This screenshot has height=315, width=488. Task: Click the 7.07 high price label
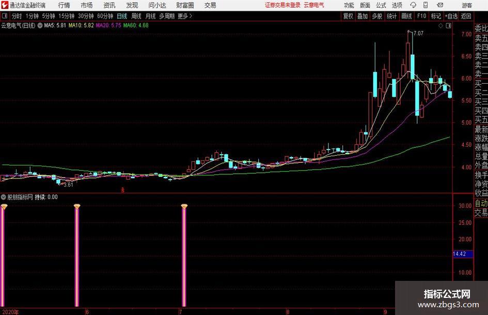coord(418,33)
